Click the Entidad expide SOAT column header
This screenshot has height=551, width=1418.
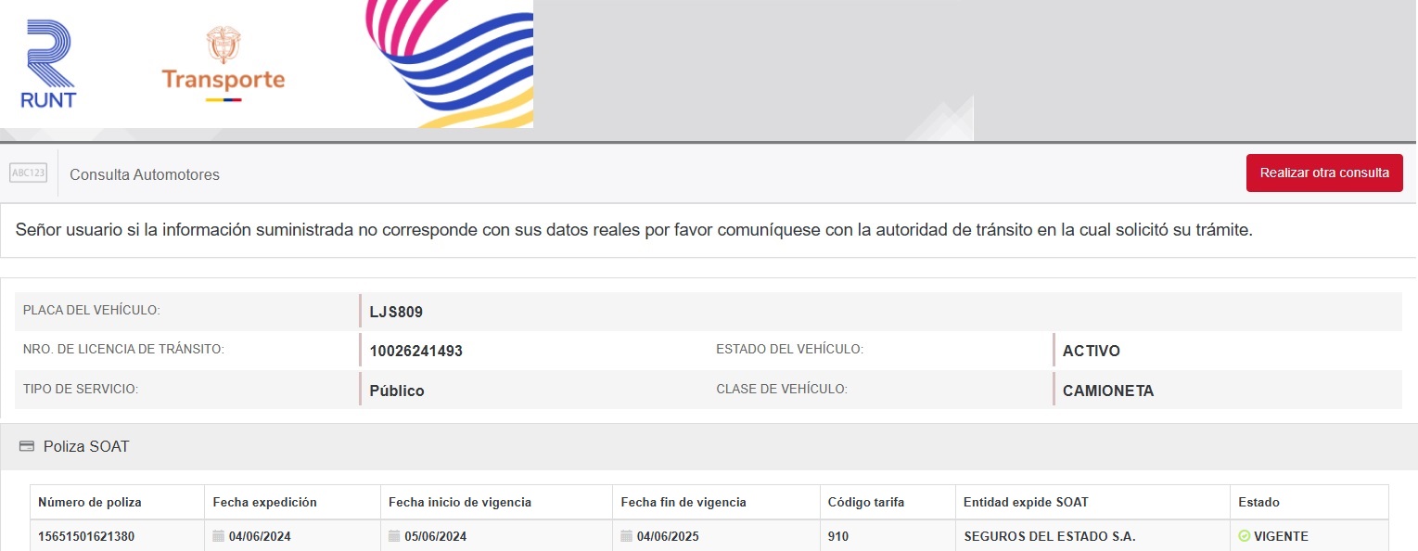point(1026,502)
